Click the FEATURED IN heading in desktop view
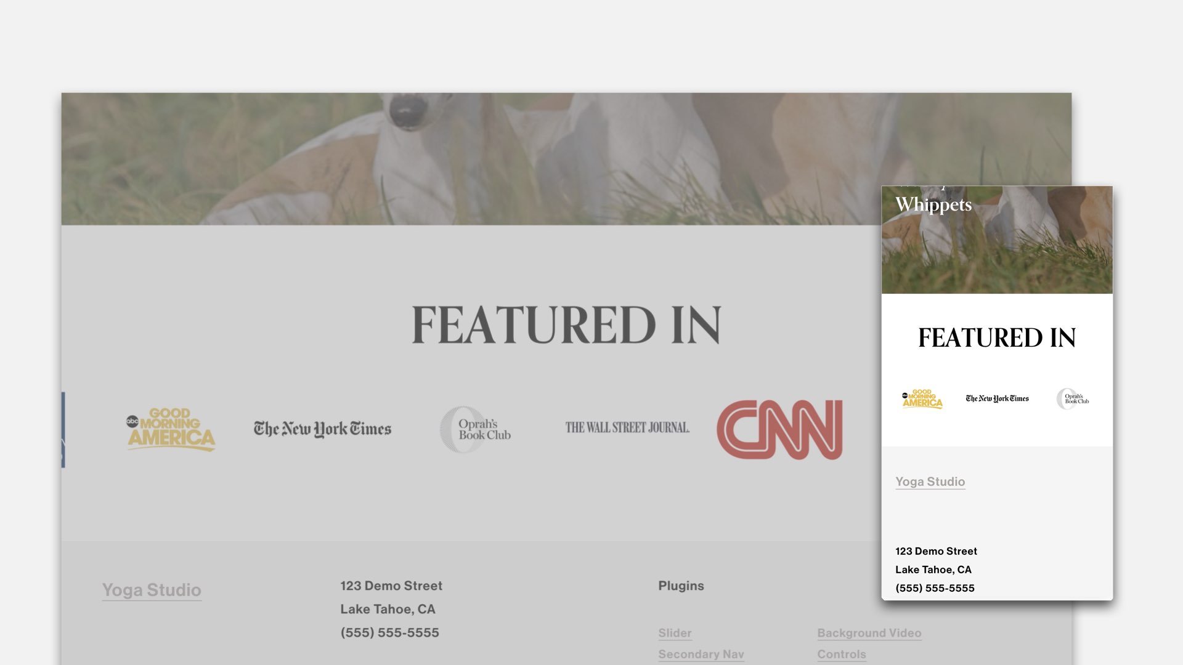The height and width of the screenshot is (665, 1183). coord(566,324)
